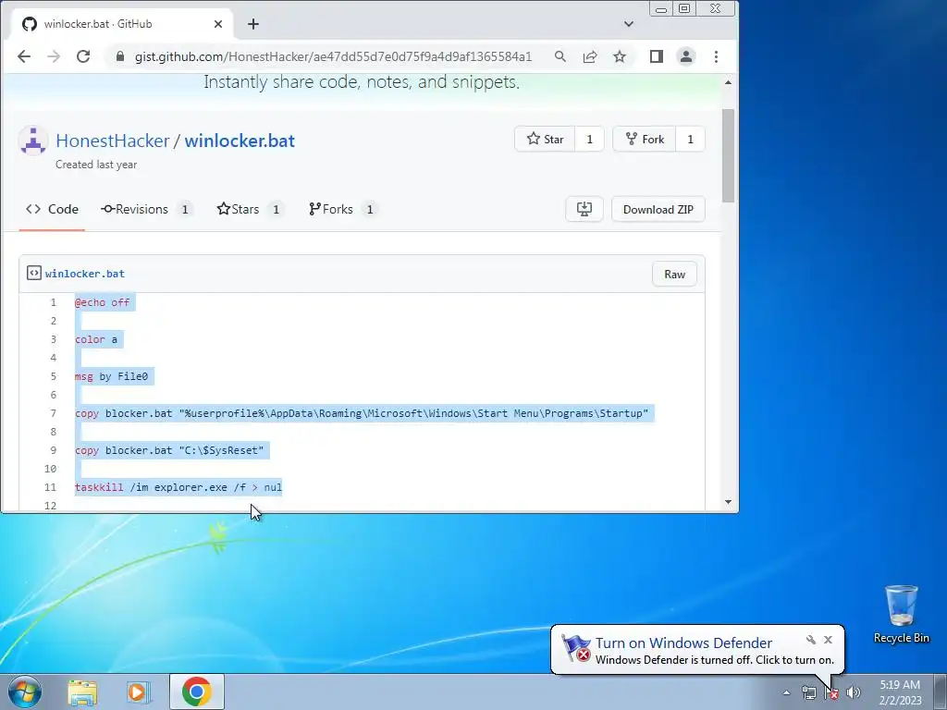Click the Show desktop strip
Image resolution: width=947 pixels, height=710 pixels.
940,692
